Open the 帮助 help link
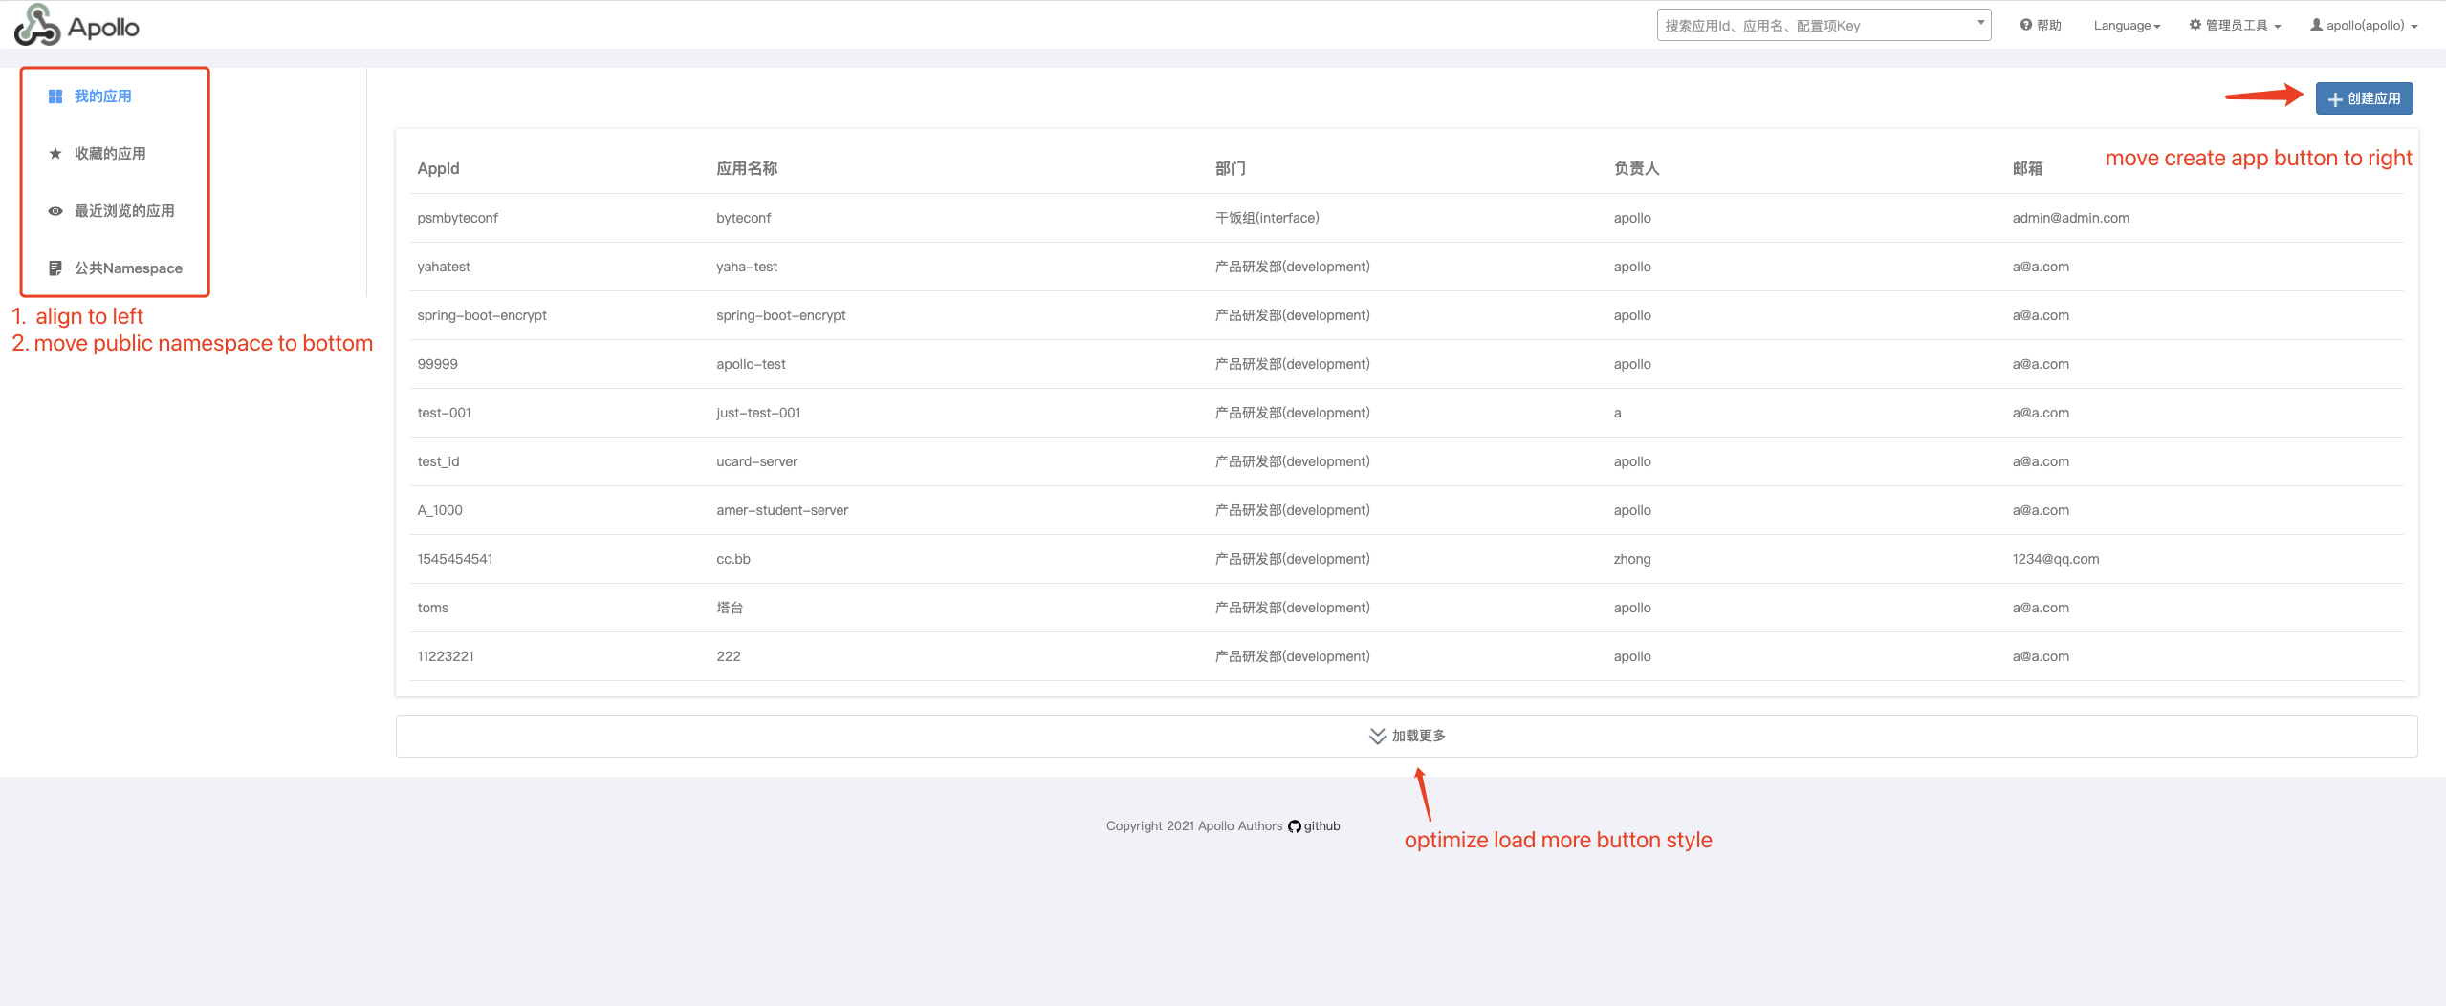Viewport: 2446px width, 1006px height. click(x=2041, y=26)
